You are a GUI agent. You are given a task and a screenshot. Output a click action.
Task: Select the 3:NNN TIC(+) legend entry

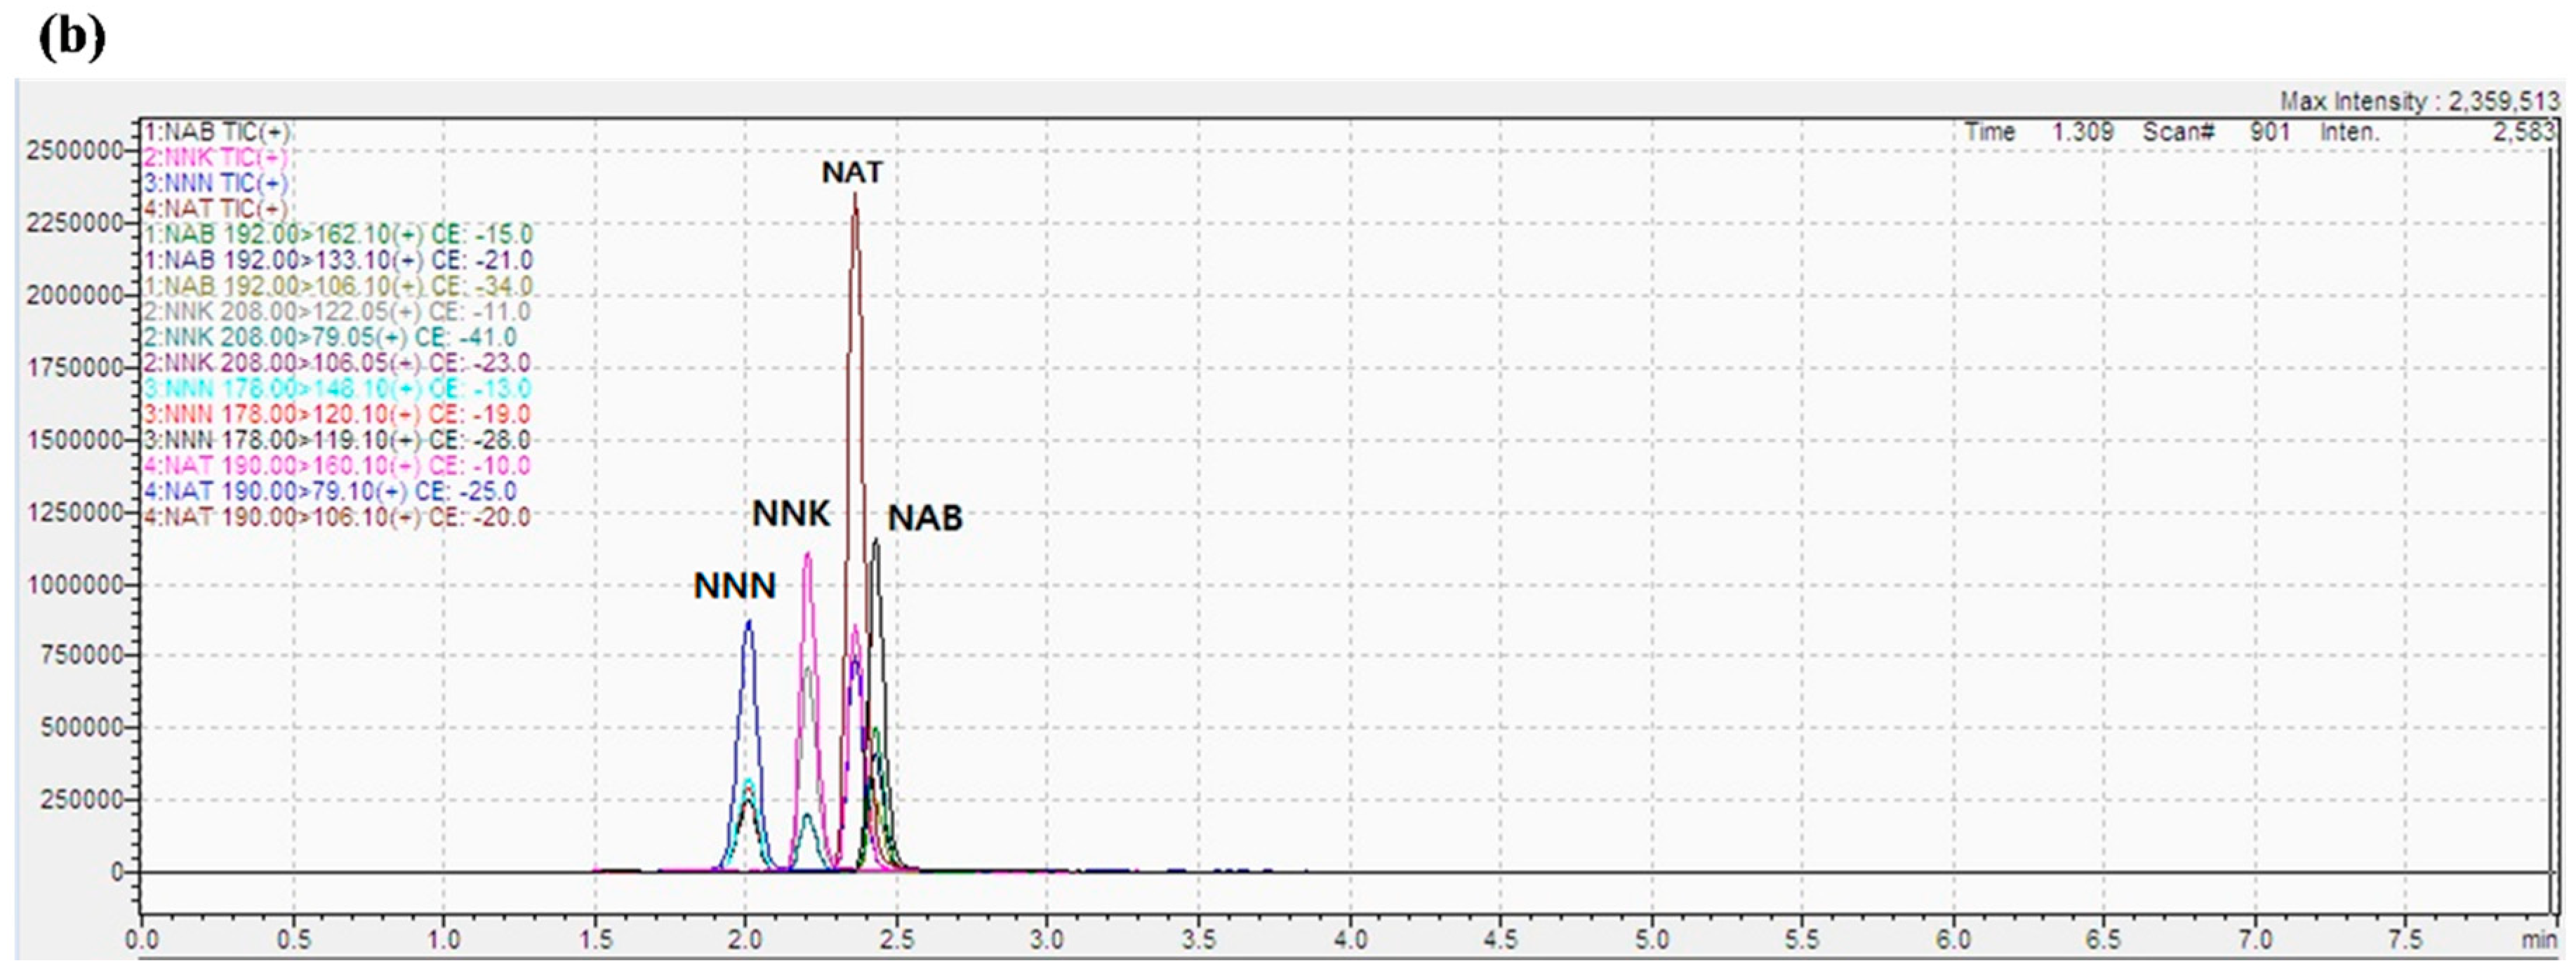216,184
